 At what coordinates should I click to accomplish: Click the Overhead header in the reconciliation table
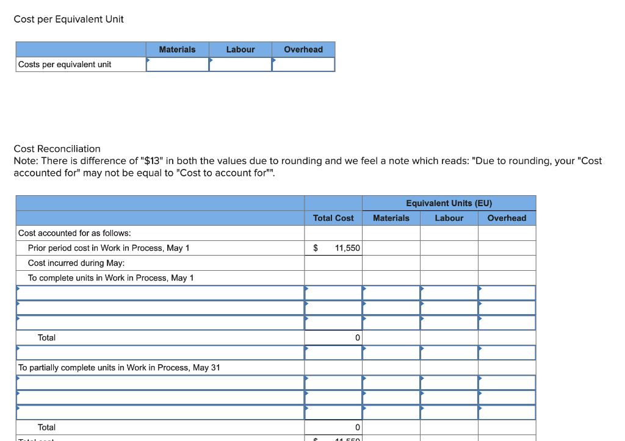pyautogui.click(x=507, y=218)
